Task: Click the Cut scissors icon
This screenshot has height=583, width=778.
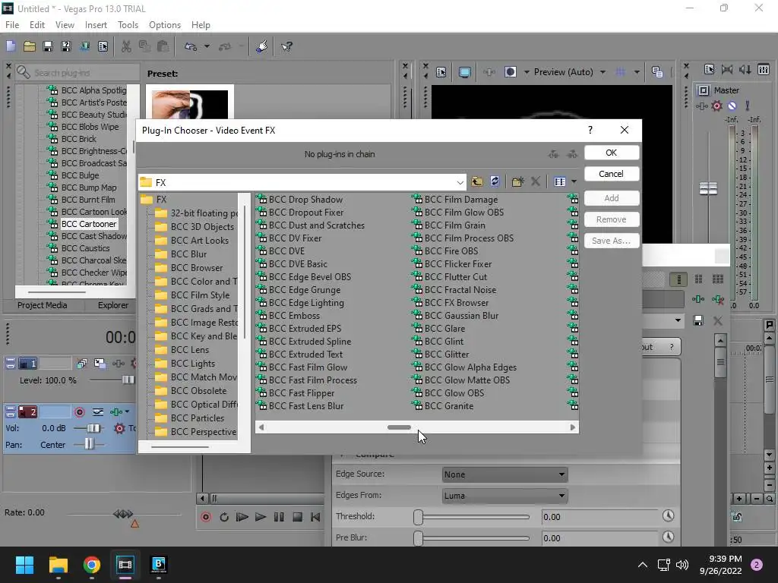Action: pyautogui.click(x=127, y=46)
